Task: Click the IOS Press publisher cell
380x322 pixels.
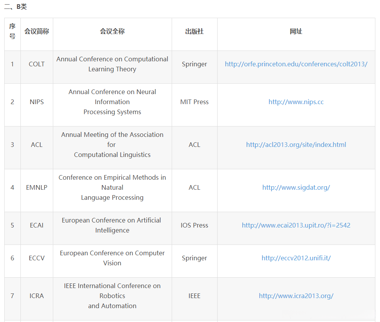Action: (194, 225)
